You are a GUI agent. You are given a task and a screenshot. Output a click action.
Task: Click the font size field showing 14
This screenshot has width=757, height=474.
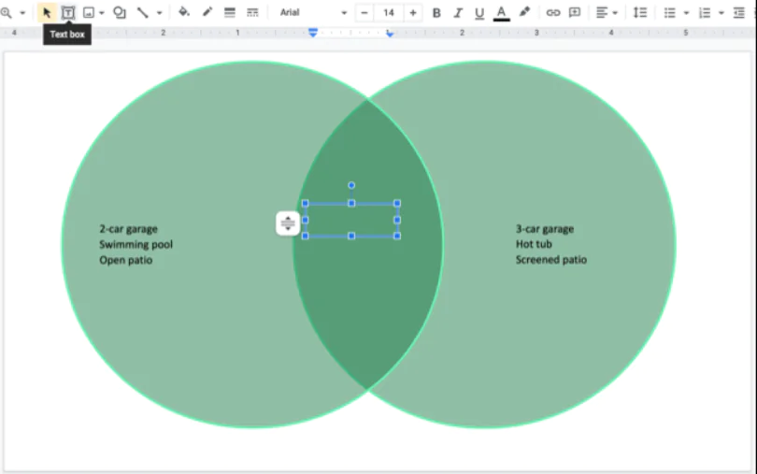[389, 12]
